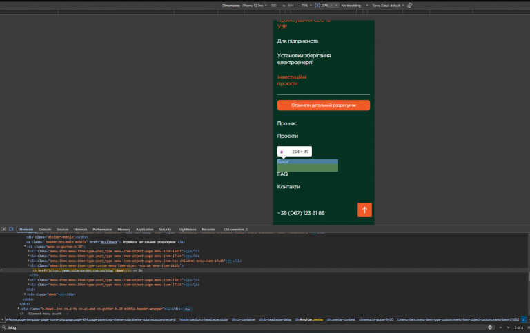Click the rotate screen icon
Screen dimensions: 530x333
[410, 6]
